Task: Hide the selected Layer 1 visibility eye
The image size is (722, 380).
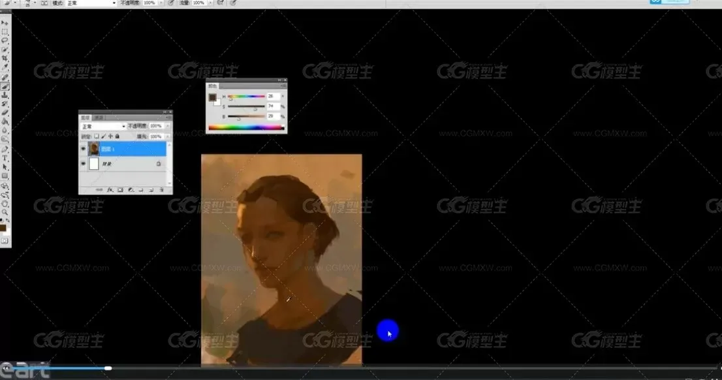Action: coord(84,149)
